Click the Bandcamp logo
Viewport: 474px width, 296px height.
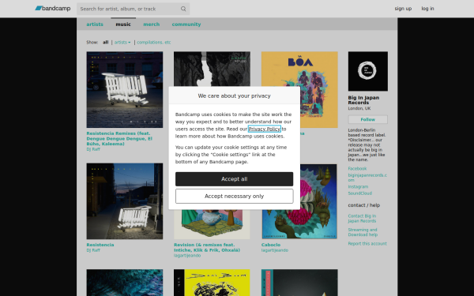coord(53,9)
